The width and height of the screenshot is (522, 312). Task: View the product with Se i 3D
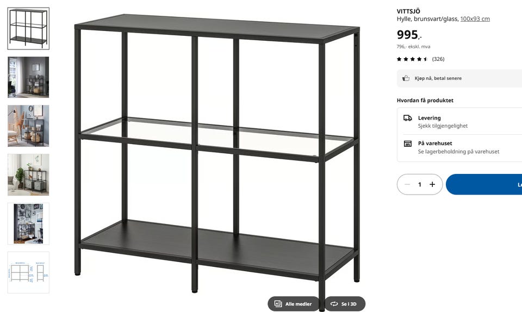tap(345, 304)
